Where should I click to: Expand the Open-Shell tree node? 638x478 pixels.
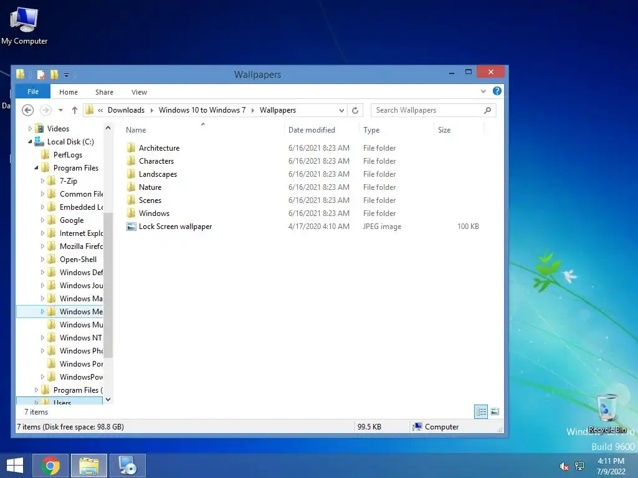(42, 259)
